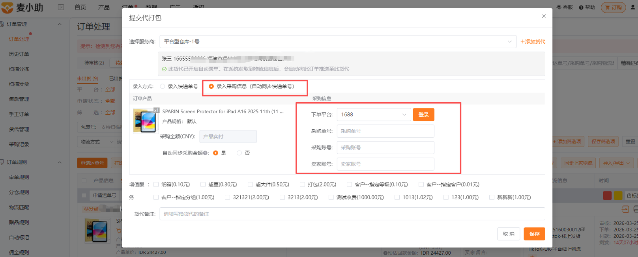
Task: Open 订单处理 in the sidebar
Action: coord(19,39)
